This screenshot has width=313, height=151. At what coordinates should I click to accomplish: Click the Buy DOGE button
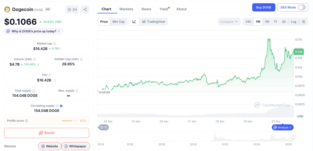click(x=264, y=7)
